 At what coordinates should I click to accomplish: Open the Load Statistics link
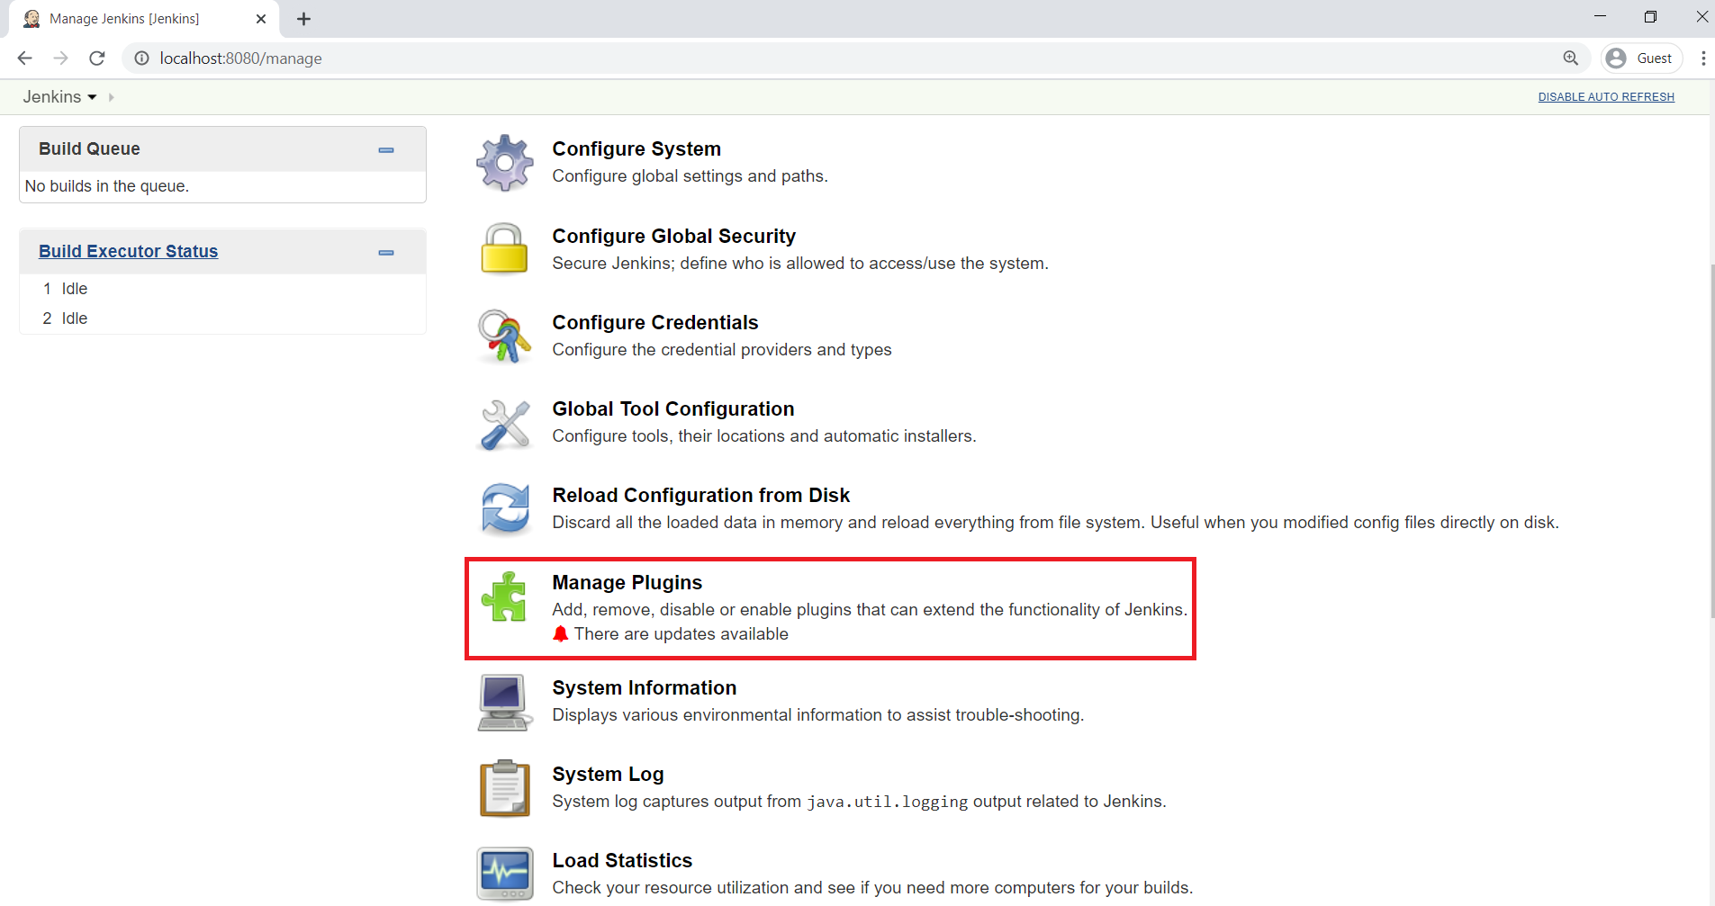click(x=623, y=861)
